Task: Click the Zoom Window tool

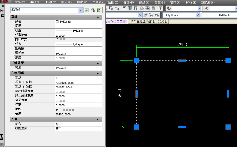Action: pyautogui.click(x=111, y=8)
